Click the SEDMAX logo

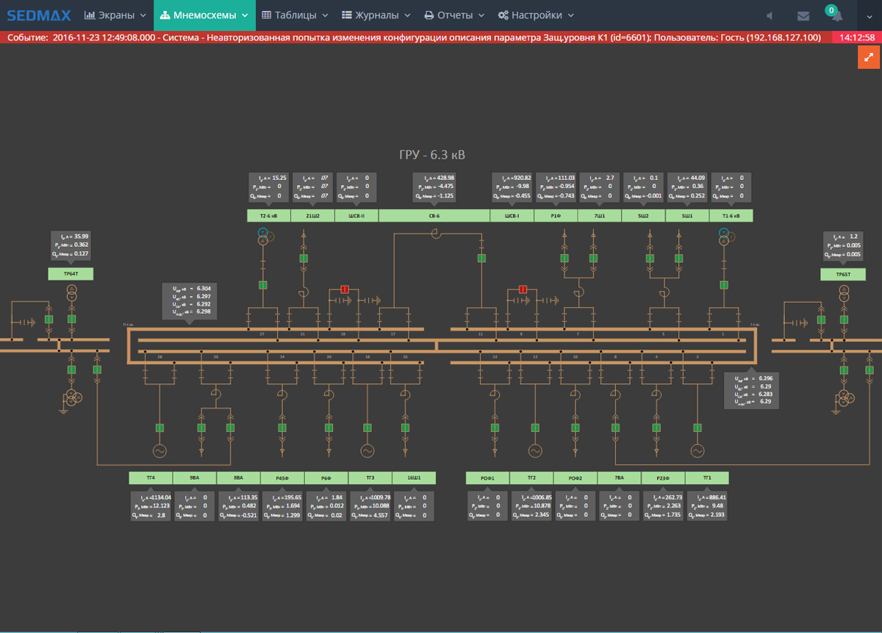[38, 15]
